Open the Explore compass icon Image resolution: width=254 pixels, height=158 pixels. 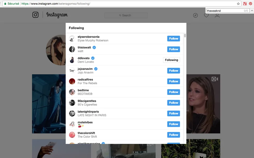point(195,15)
